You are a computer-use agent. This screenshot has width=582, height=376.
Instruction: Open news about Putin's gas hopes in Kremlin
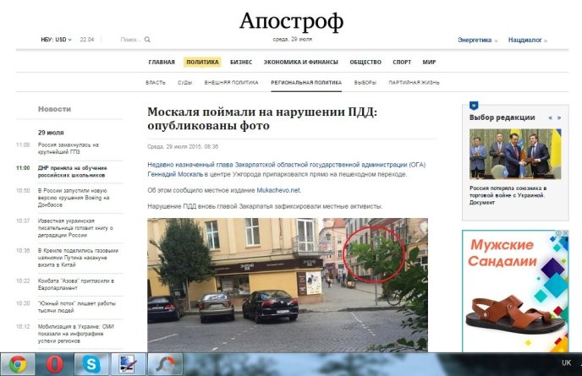(x=78, y=258)
